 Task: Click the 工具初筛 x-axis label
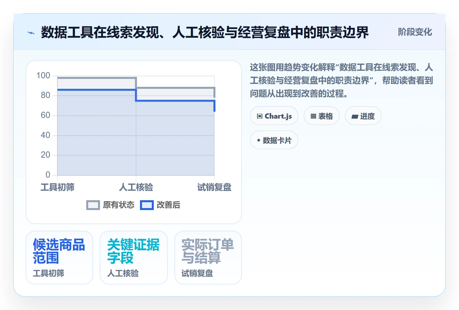click(x=57, y=187)
